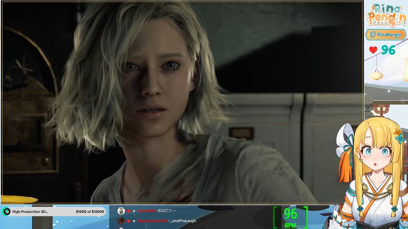Click the game cutscene video frame

(182, 102)
